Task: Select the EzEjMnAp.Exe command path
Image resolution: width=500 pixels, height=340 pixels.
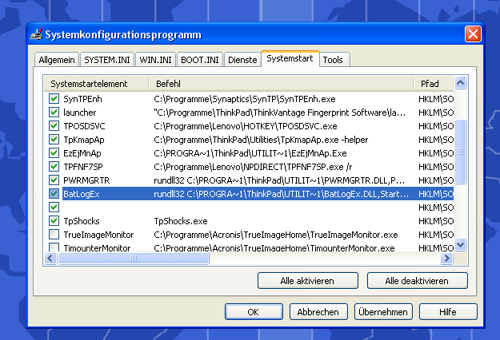Action: [x=250, y=153]
